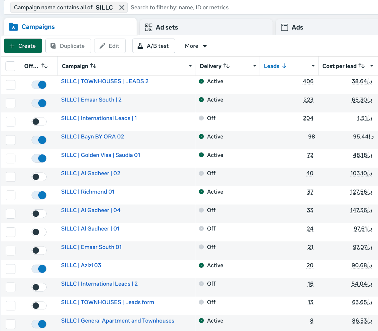Click the Campaigns folder icon
Viewport: 378px width, 331px height.
click(14, 27)
